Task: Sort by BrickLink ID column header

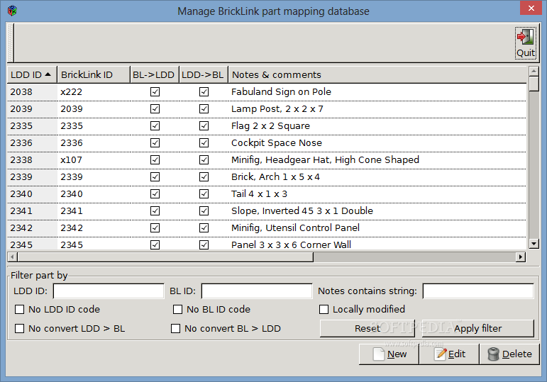Action: point(94,74)
